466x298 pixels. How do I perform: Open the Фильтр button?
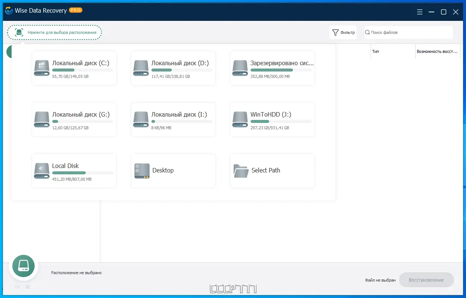tap(343, 32)
